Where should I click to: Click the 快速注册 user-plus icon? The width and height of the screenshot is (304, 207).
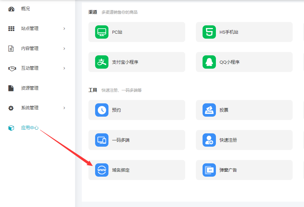209,140
